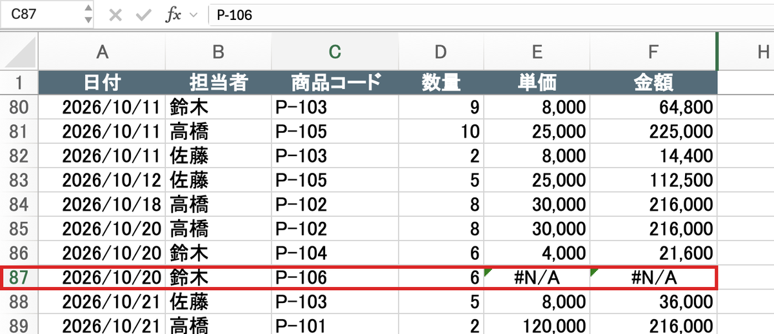Select column C header
Image resolution: width=774 pixels, height=334 pixels.
334,52
